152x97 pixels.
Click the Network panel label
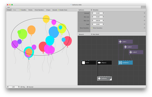pos(81,34)
